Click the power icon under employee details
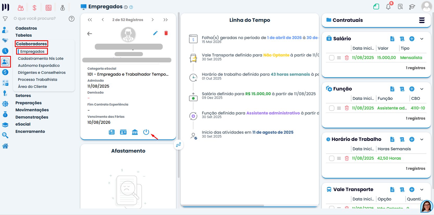The height and width of the screenshot is (215, 434). click(x=146, y=132)
